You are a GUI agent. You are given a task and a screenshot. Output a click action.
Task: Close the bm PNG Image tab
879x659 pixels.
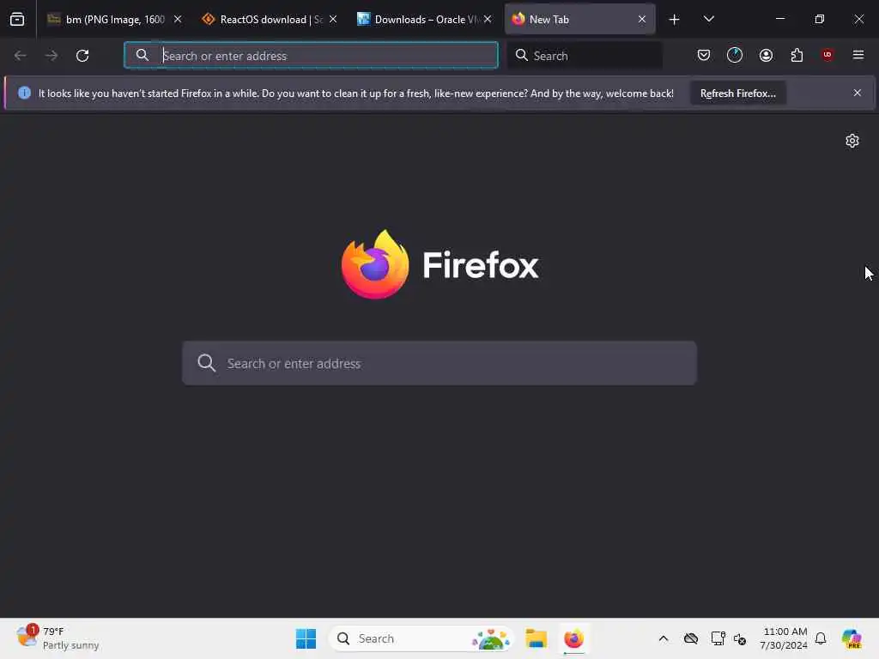(178, 19)
